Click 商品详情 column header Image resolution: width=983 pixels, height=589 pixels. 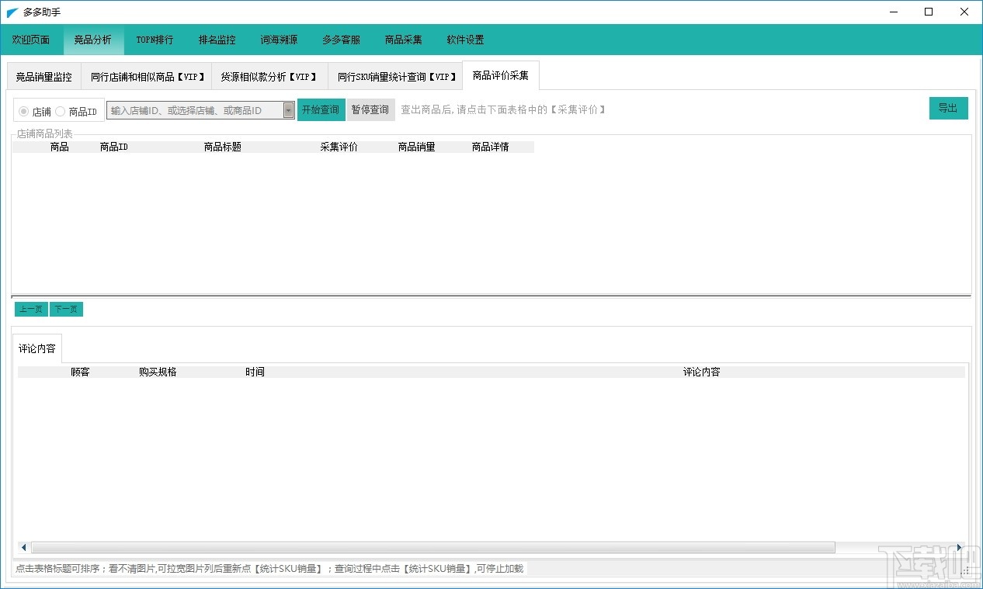(x=491, y=147)
